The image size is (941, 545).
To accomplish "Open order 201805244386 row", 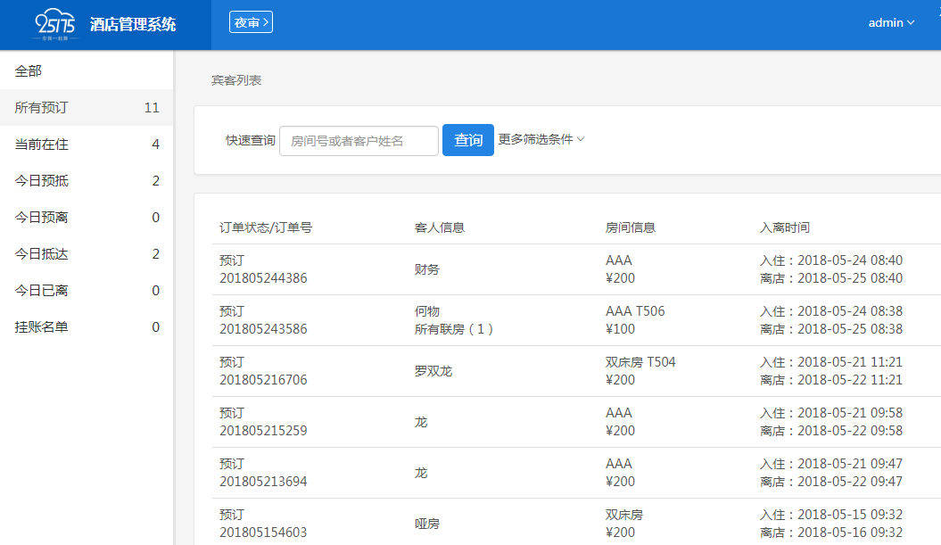I will pyautogui.click(x=263, y=278).
